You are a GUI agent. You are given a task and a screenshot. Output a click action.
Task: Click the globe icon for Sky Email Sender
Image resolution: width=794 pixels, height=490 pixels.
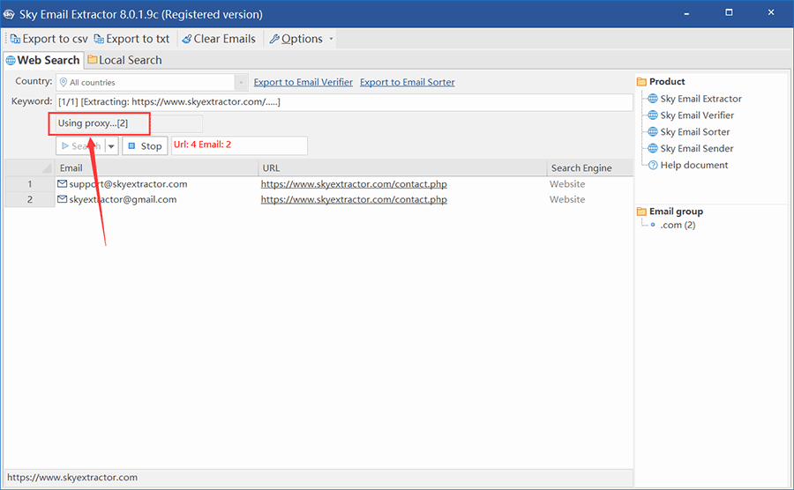pyautogui.click(x=653, y=148)
